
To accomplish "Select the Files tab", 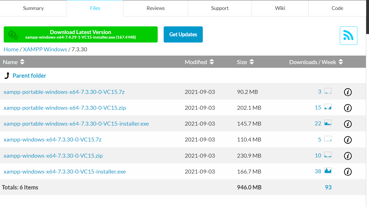I will pyautogui.click(x=95, y=8).
